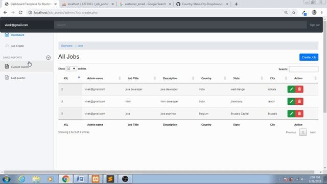The height and width of the screenshot is (184, 327).
Task: Delete the java developer job in kolkata row
Action: coord(299,89)
